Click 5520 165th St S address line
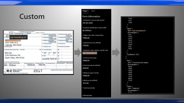 [x=11, y=43]
